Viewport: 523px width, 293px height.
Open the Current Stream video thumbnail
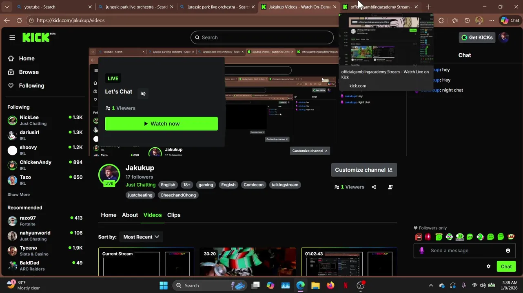146,262
